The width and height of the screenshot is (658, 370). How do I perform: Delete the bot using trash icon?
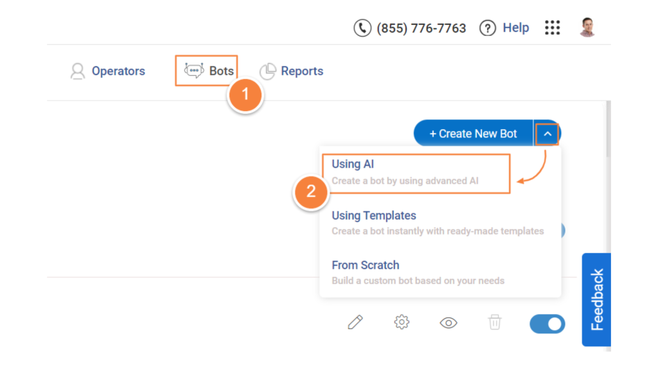[x=494, y=322]
